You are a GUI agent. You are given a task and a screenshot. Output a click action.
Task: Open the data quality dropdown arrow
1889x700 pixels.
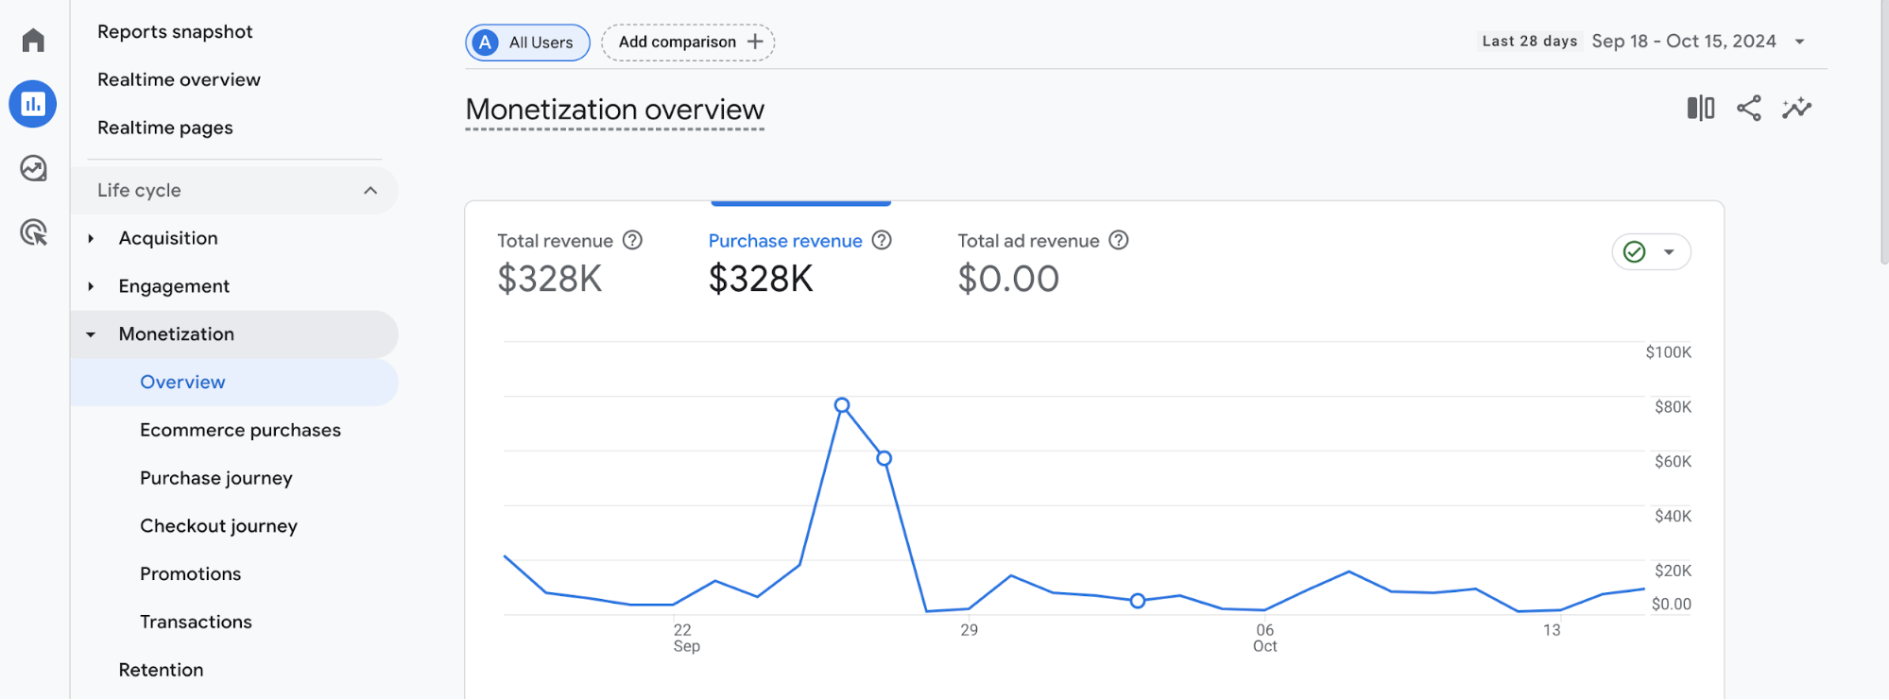click(1670, 252)
